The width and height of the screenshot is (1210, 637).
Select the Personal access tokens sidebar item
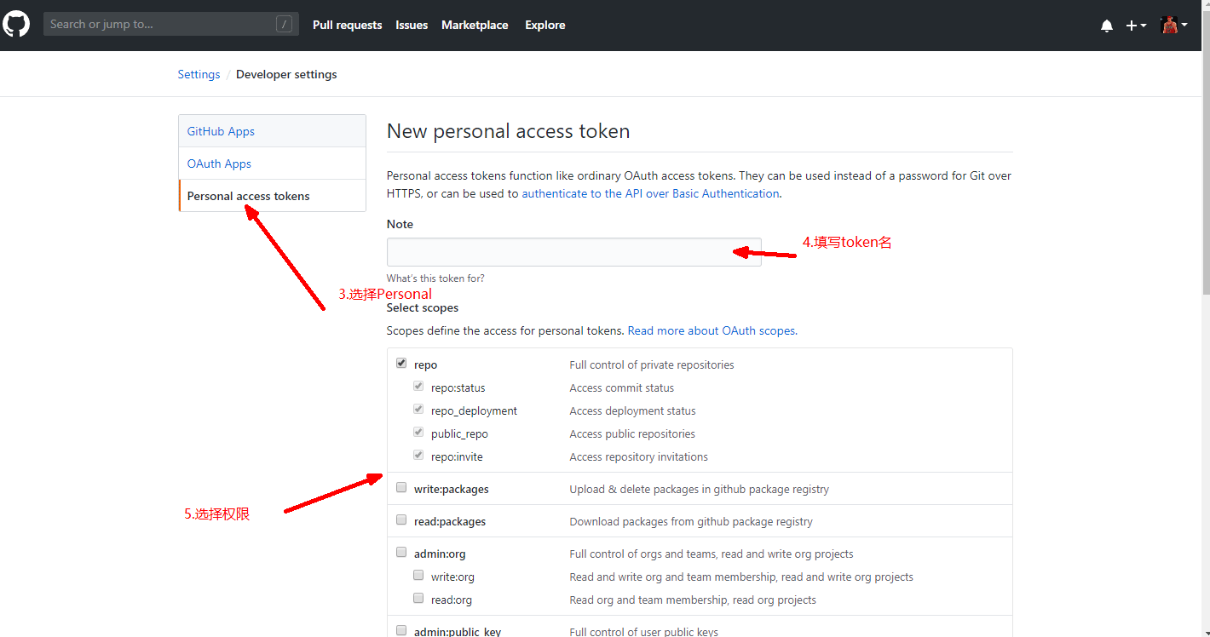pyautogui.click(x=247, y=195)
